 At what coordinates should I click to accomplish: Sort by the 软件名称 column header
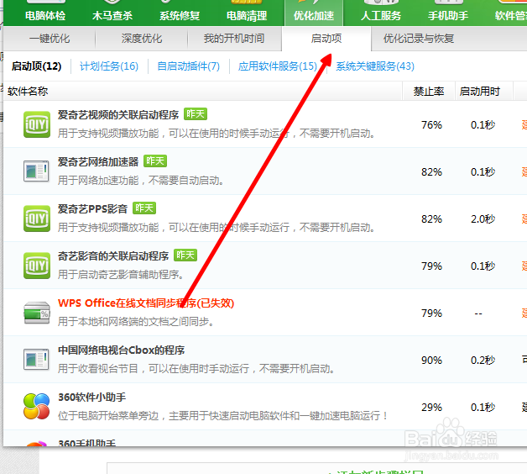[28, 92]
